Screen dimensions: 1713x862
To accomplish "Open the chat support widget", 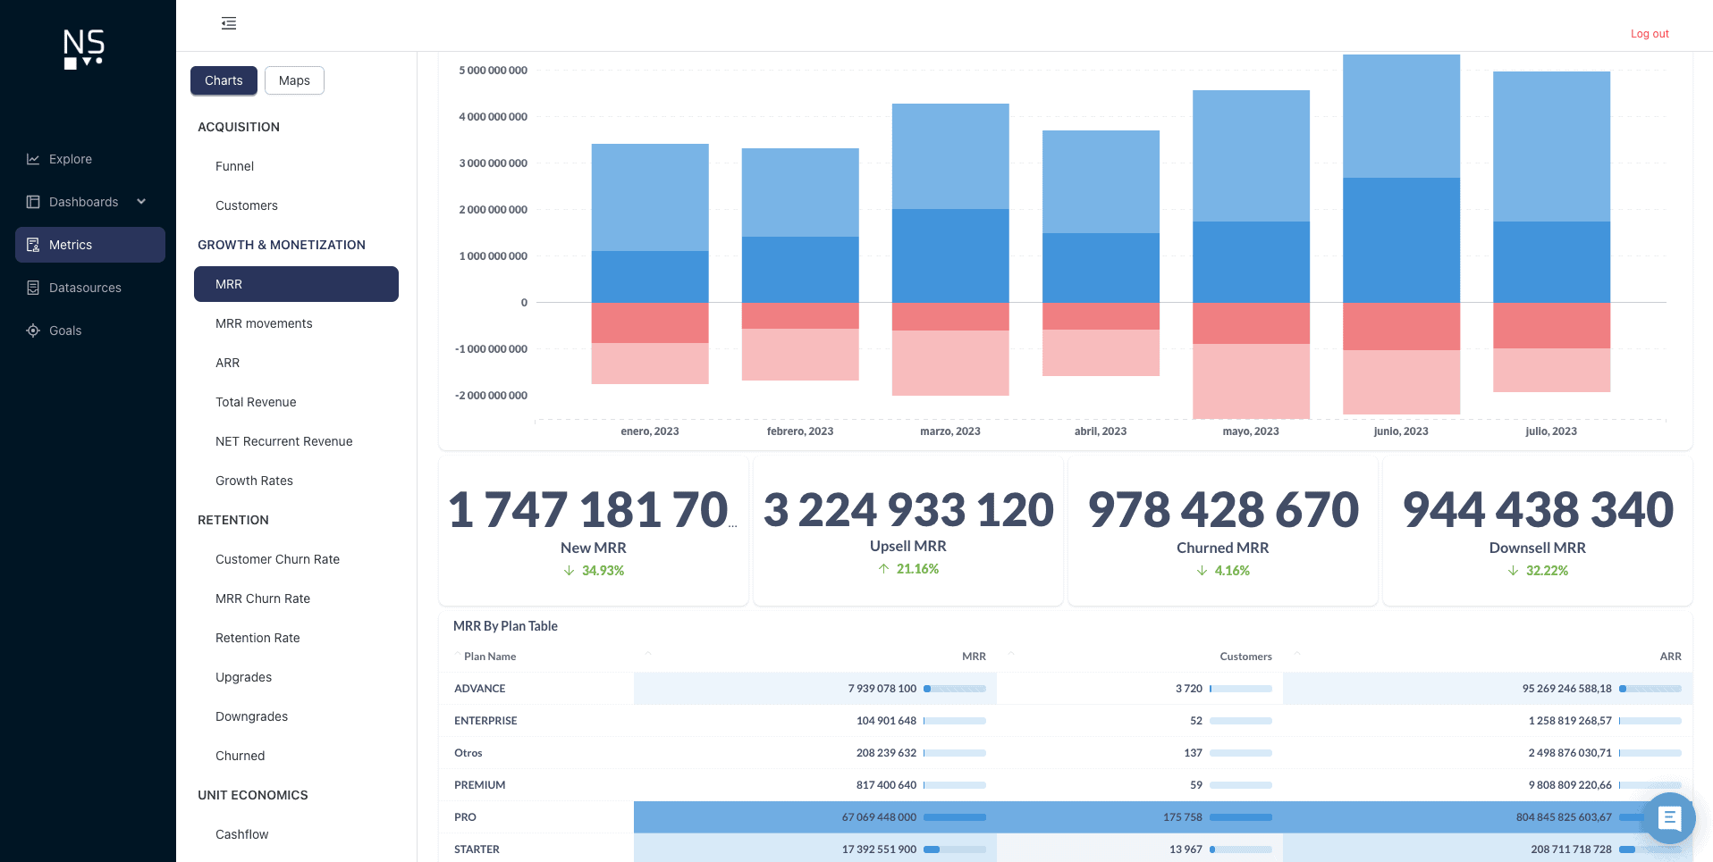I will (1668, 817).
